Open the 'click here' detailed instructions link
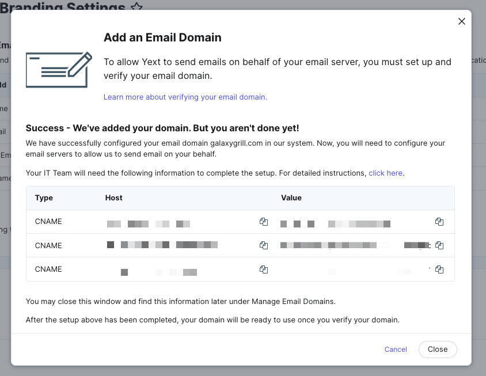 click(x=385, y=173)
